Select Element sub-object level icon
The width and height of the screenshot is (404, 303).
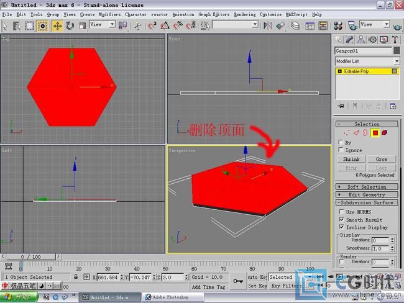(x=384, y=133)
